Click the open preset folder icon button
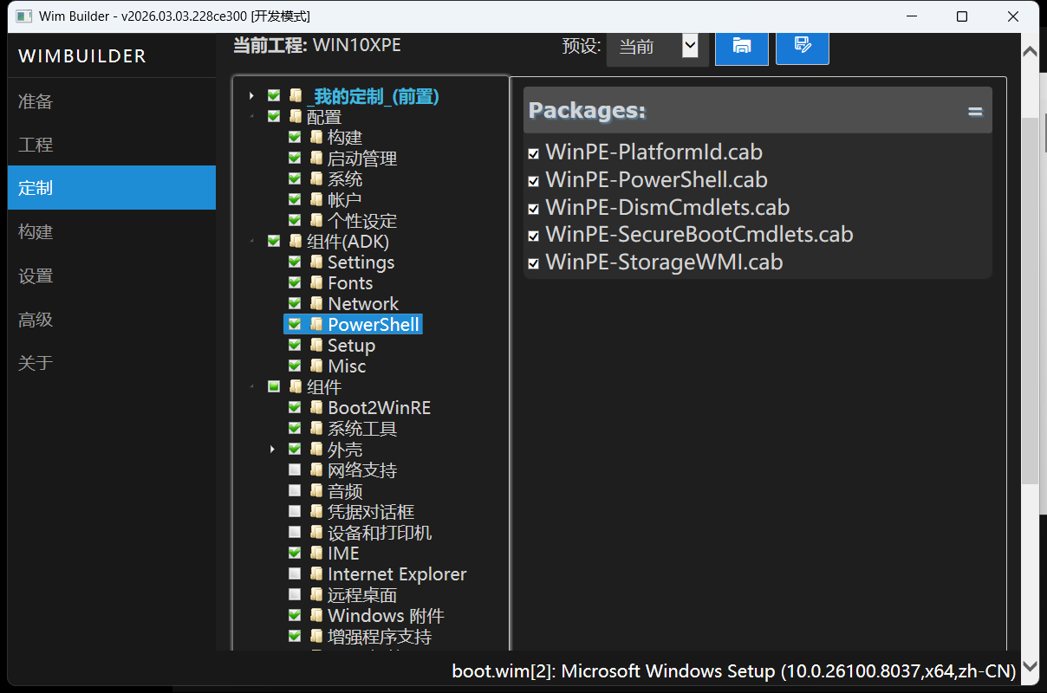This screenshot has width=1047, height=693. pos(741,47)
